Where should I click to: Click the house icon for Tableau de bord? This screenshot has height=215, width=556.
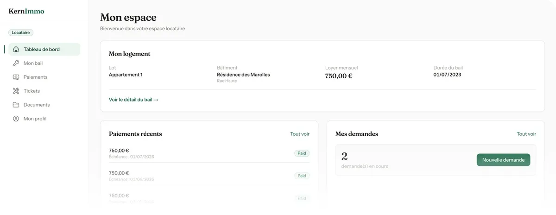[x=16, y=49]
